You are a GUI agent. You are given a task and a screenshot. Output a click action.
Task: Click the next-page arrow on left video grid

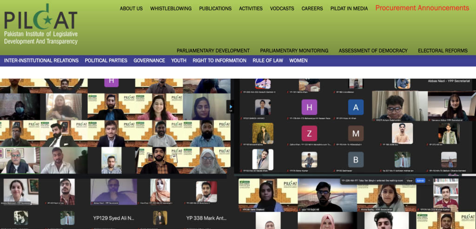coord(230,107)
